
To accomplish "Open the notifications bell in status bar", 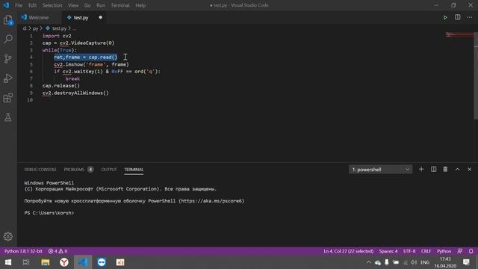I will coord(471,251).
